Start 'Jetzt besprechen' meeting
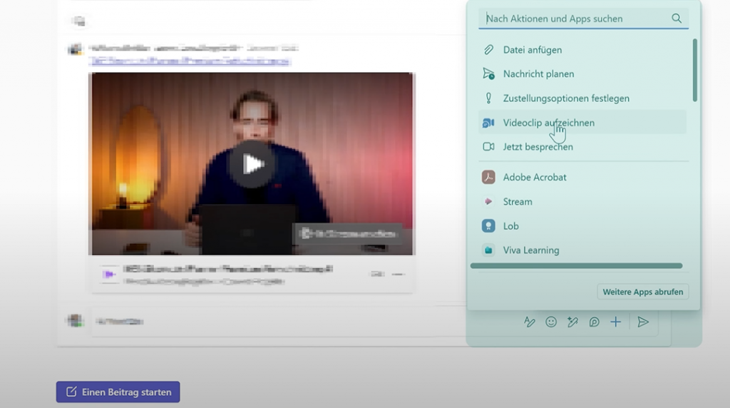 click(582, 147)
